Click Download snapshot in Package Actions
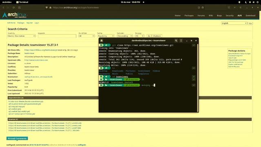Viewport: 261px width, 147px height. coord(235,56)
